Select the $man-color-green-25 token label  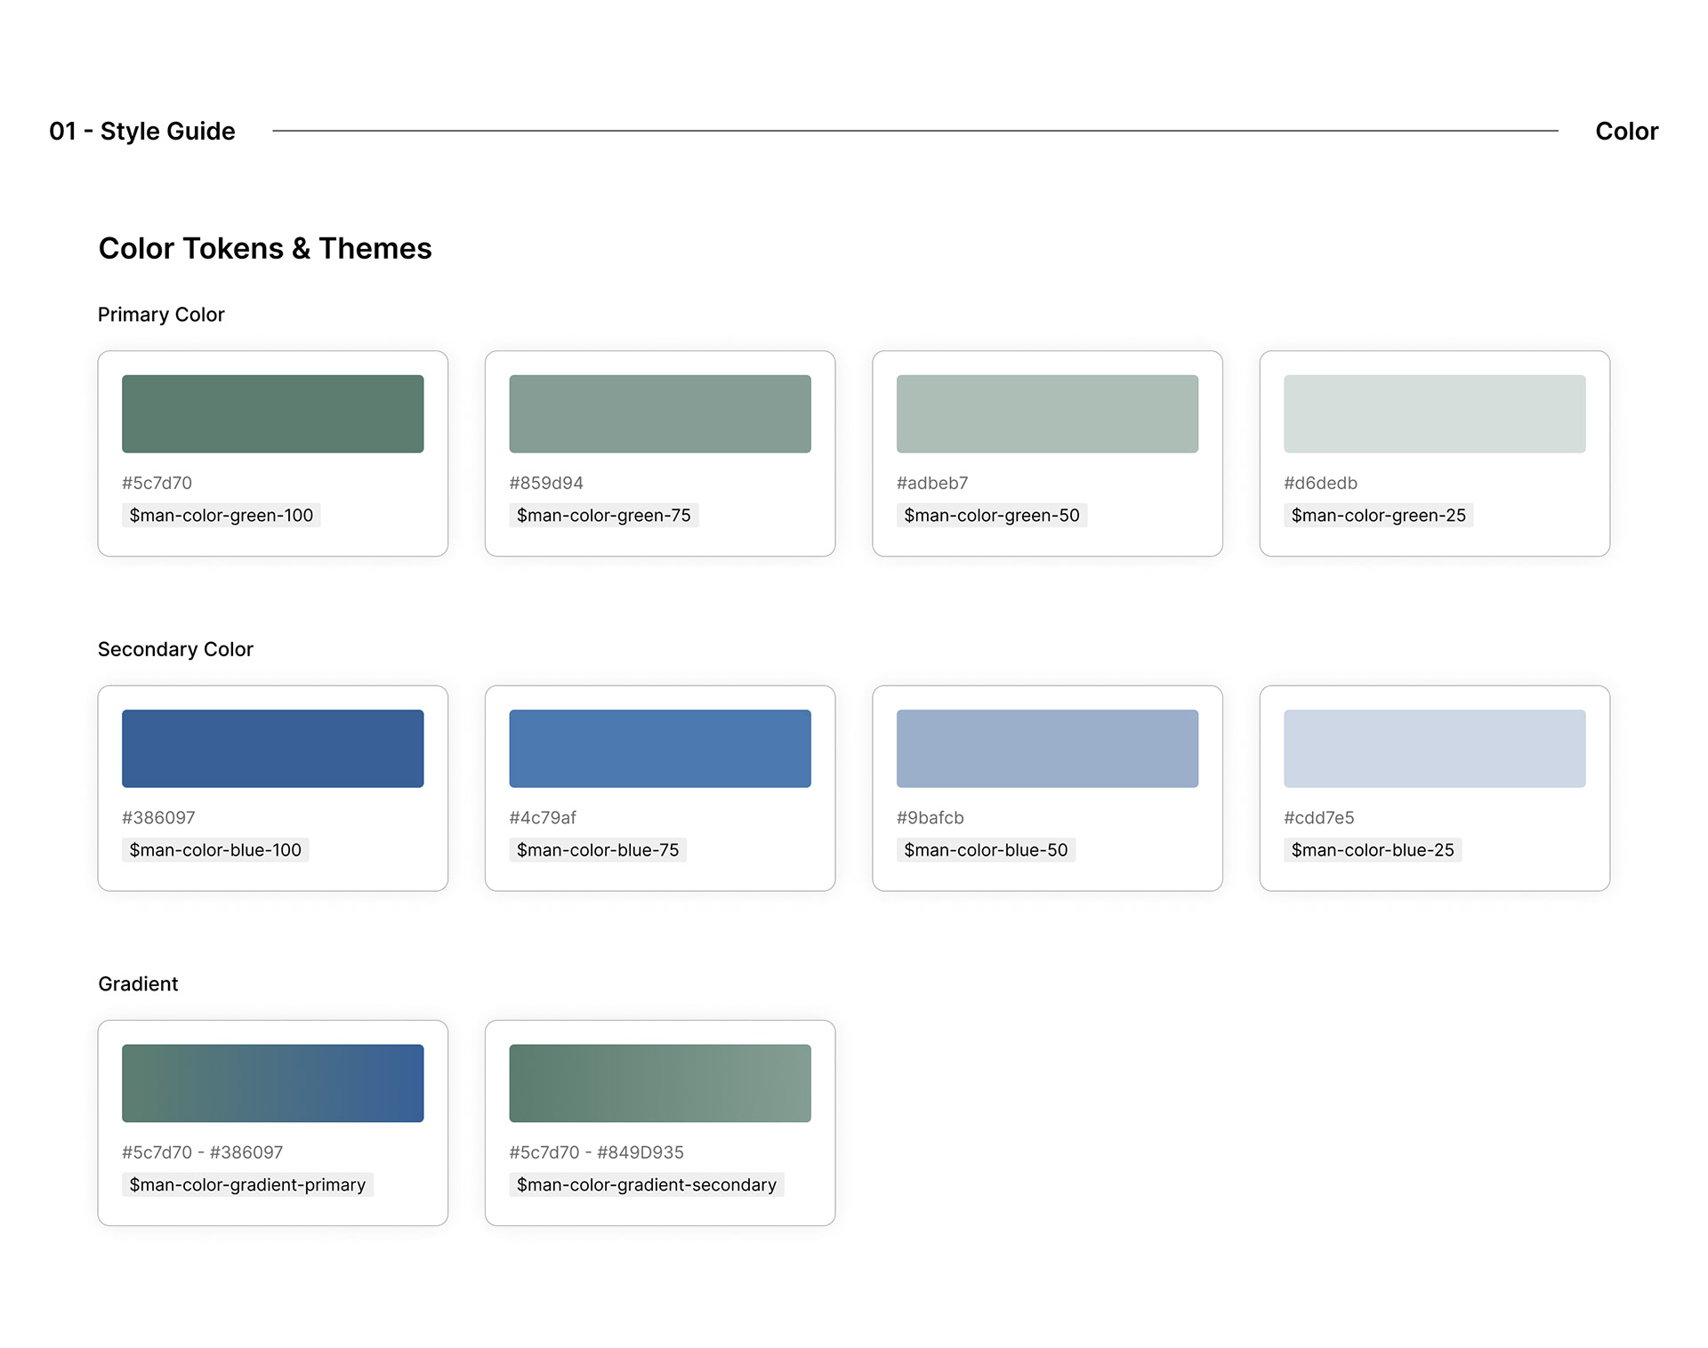(x=1378, y=515)
